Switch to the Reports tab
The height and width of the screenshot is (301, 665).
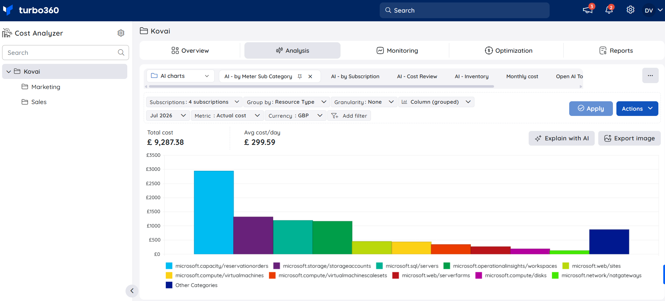coord(616,51)
